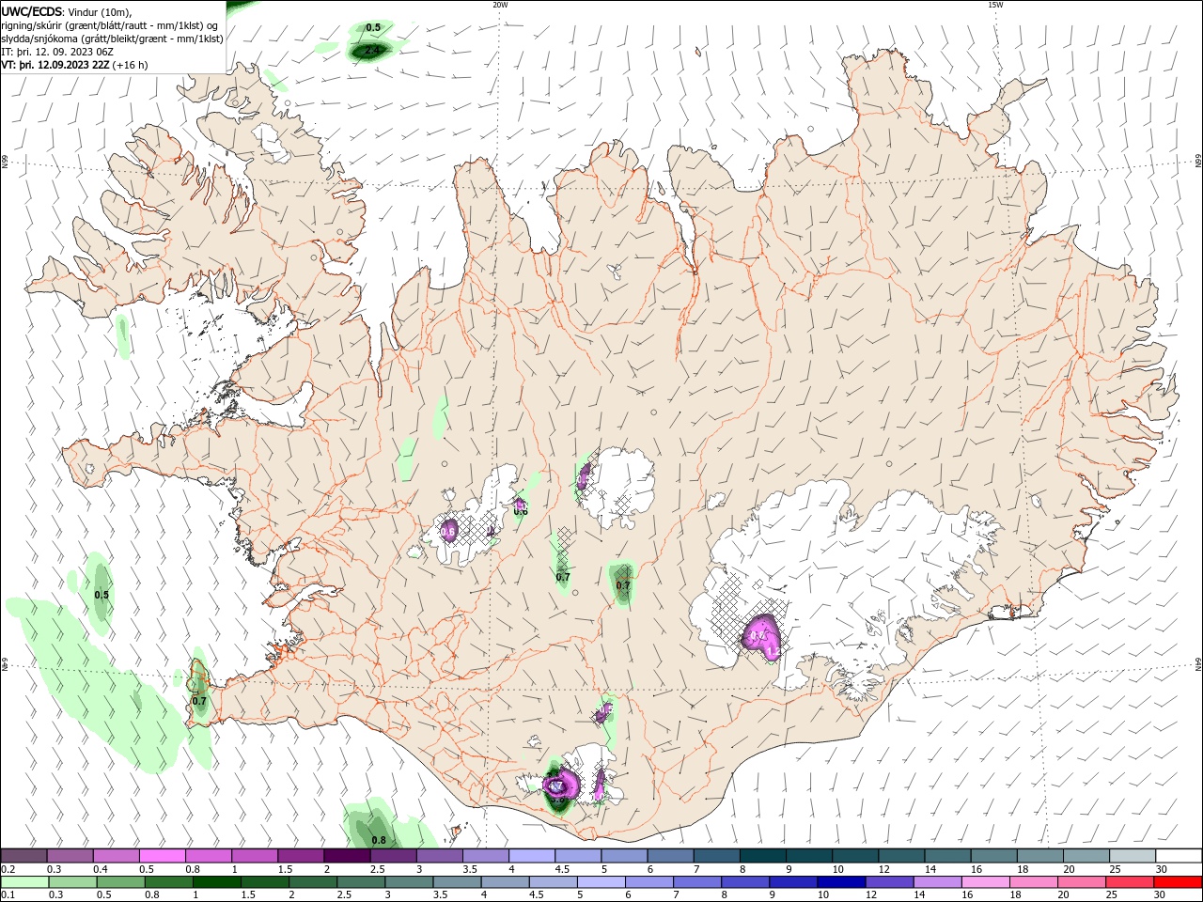Pick the white swatch after 30 in top row
Viewport: 1203px width, 902px height.
coord(1180,856)
